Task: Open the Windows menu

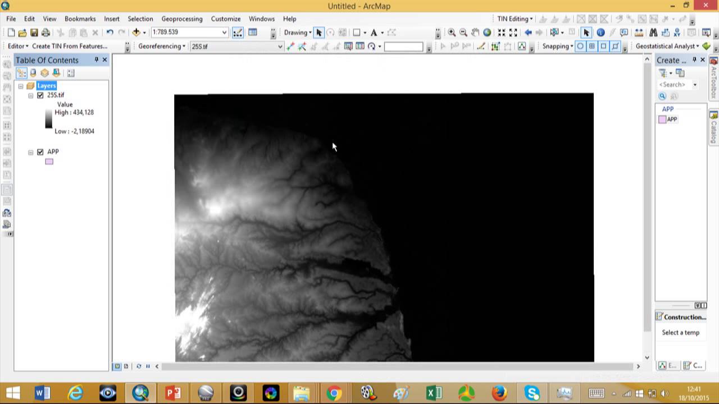Action: (262, 19)
